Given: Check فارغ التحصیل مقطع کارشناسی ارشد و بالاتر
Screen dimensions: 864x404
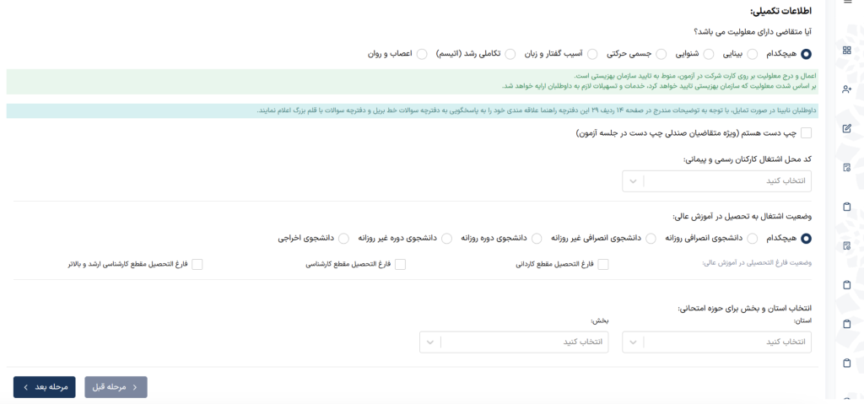Looking at the screenshot, I should [197, 264].
